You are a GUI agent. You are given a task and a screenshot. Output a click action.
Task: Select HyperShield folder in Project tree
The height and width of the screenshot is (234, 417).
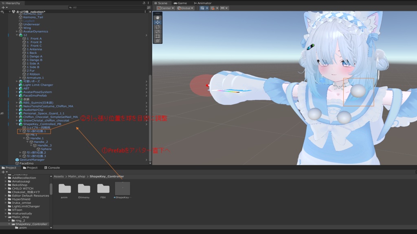(21, 199)
